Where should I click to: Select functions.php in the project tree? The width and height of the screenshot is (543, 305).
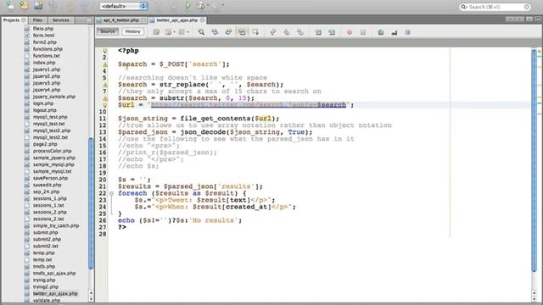pyautogui.click(x=48, y=49)
